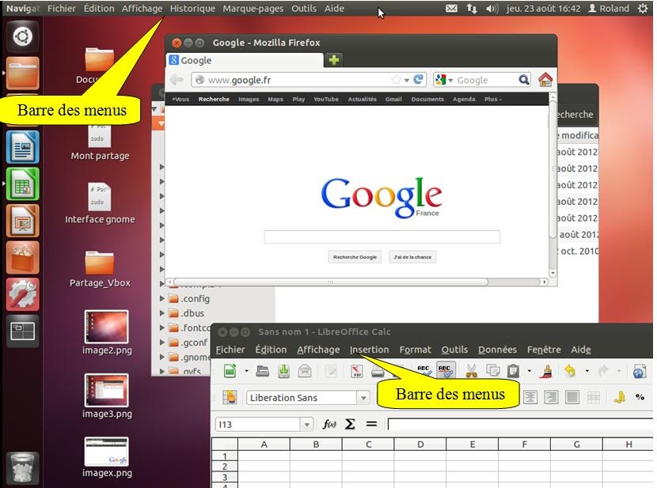Screen dimensions: 657x488
Task: Cut selection with the scissors icon
Action: pyautogui.click(x=472, y=371)
